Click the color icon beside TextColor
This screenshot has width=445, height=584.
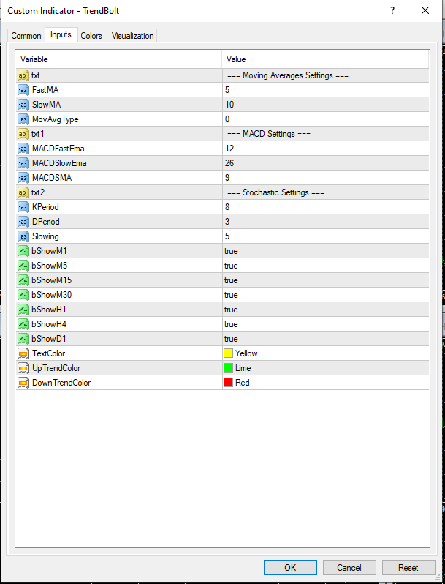pyautogui.click(x=23, y=353)
